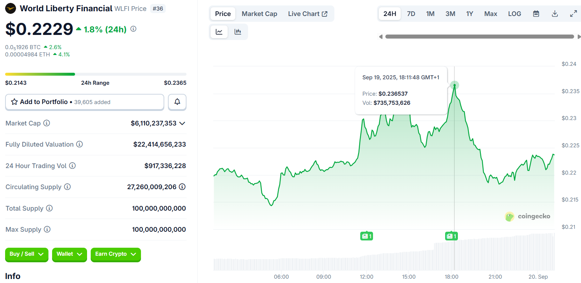The image size is (581, 283).
Task: Click Add to Portfolio button
Action: tap(85, 102)
